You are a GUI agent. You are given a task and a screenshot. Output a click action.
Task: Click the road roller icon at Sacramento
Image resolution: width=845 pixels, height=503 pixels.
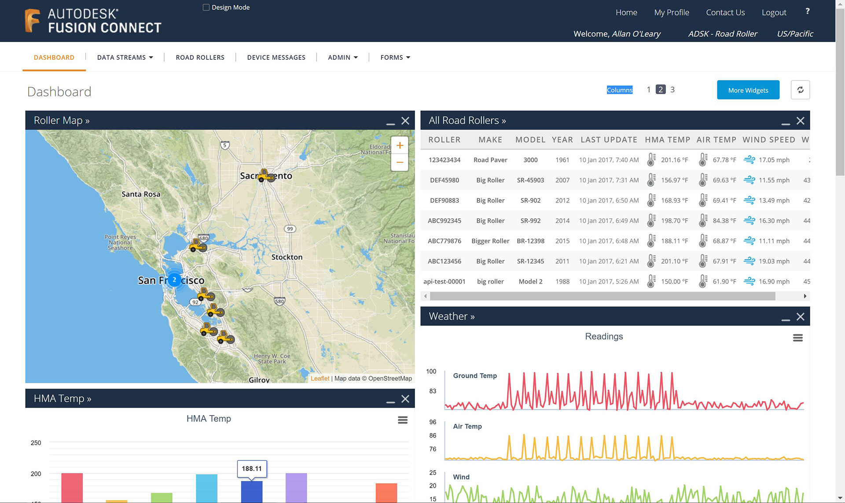point(265,175)
